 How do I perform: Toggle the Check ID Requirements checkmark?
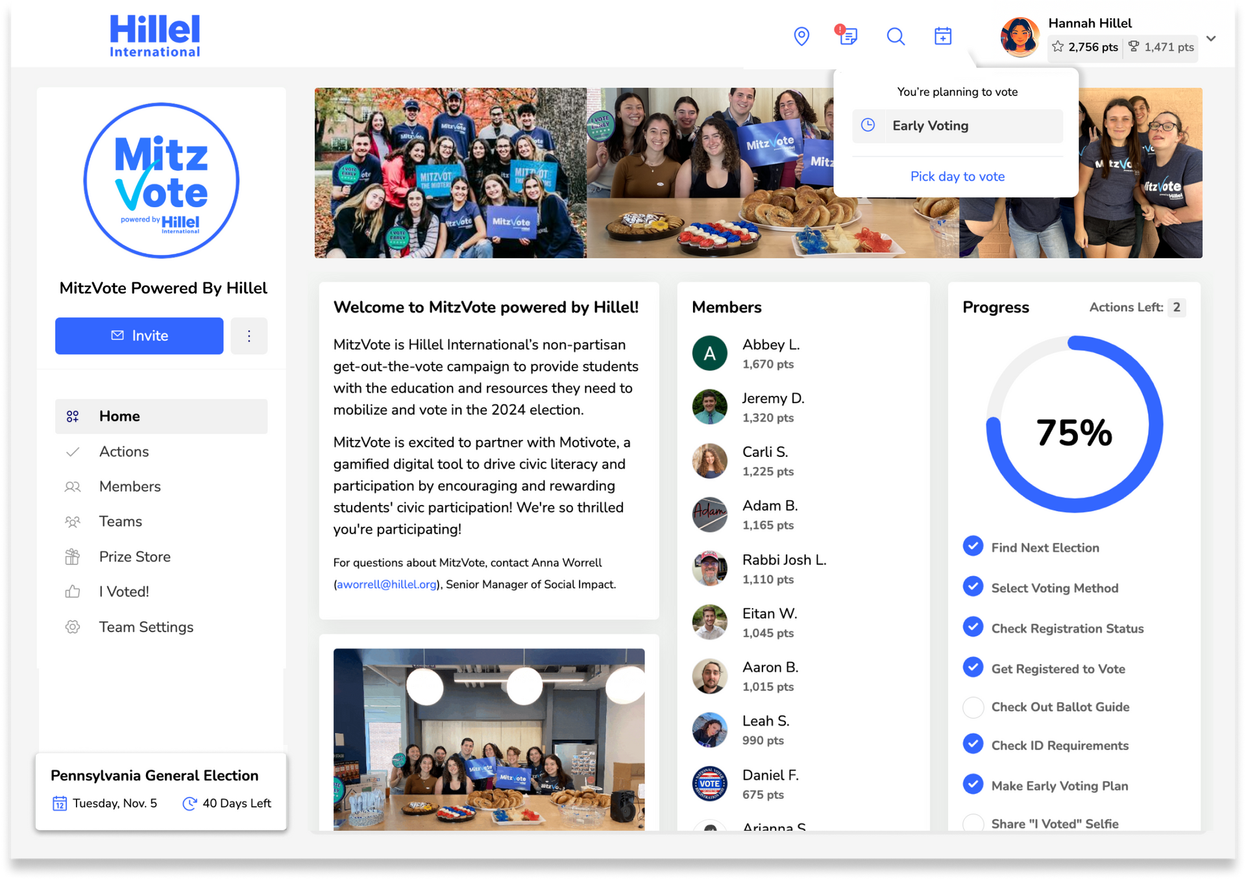click(x=973, y=744)
